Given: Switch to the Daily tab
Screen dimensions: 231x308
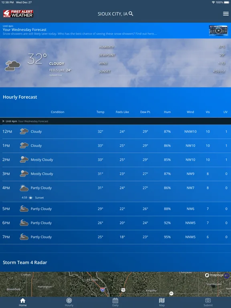Looking at the screenshot, I should tap(115, 302).
